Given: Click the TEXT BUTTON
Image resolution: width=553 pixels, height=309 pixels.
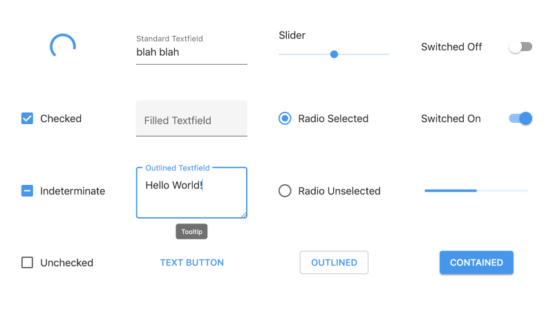Looking at the screenshot, I should click(x=192, y=263).
